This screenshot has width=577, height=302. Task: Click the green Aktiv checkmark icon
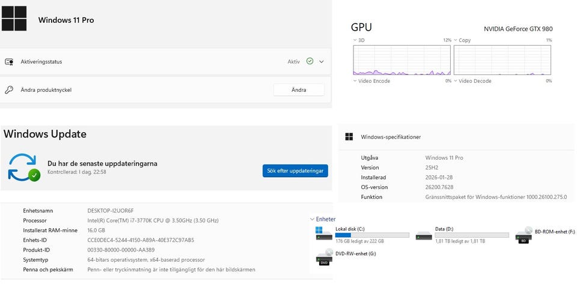pos(310,61)
